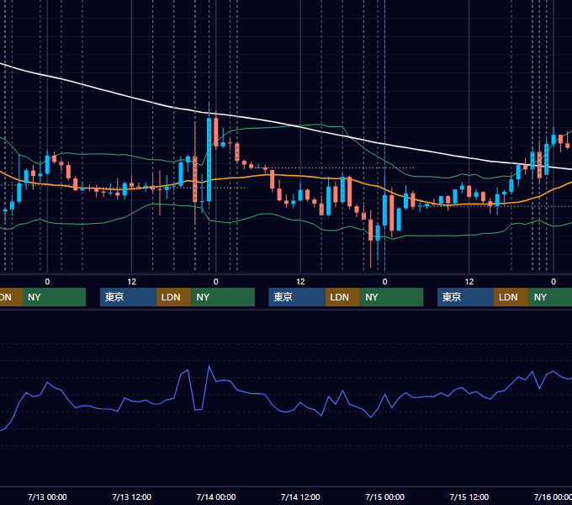This screenshot has width=572, height=505.
Task: Click the NY session block spanning 7/13 00:00
Action: click(54, 297)
